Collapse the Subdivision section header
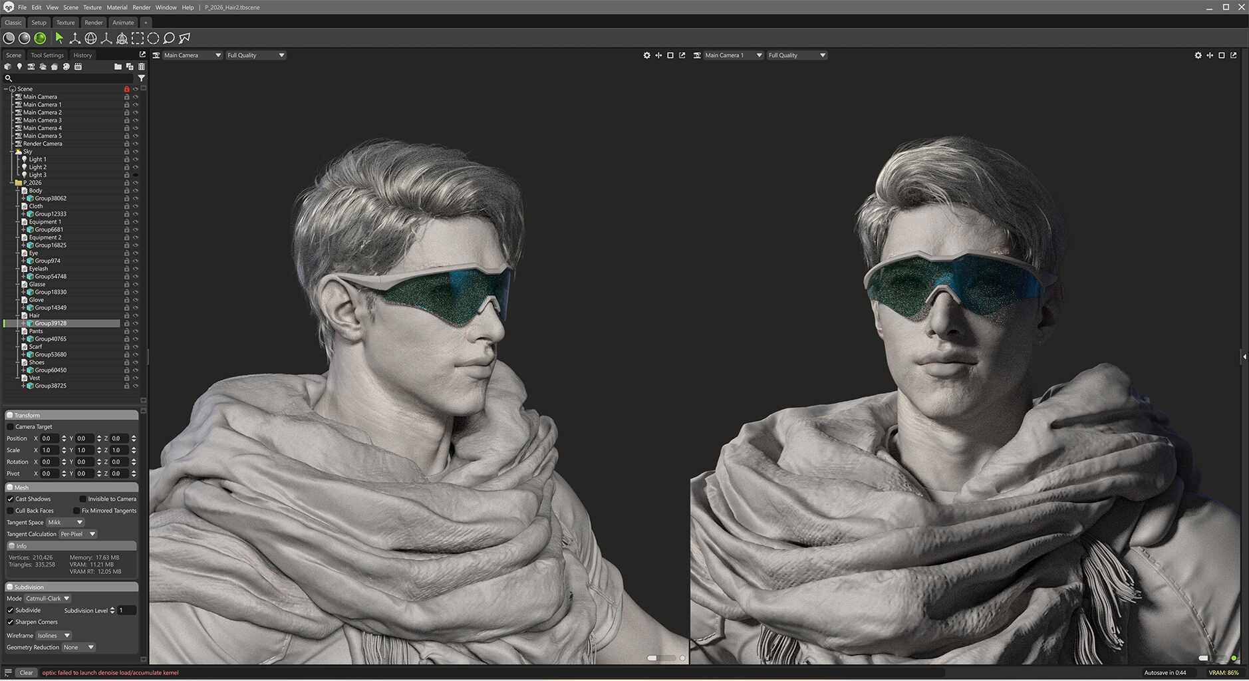 point(71,587)
